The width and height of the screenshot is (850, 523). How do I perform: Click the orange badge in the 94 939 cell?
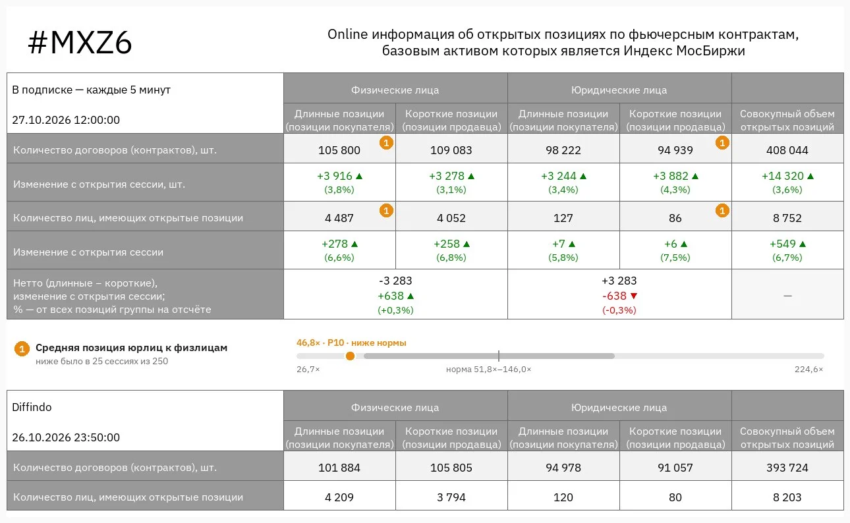click(x=723, y=142)
